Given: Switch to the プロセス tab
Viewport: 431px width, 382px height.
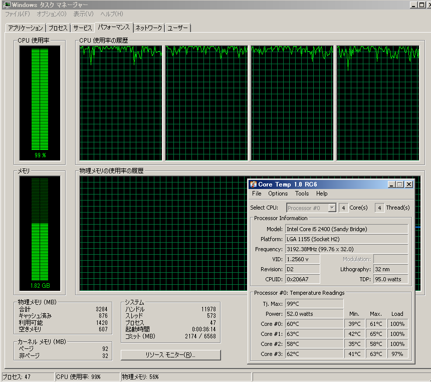Looking at the screenshot, I should coord(58,28).
